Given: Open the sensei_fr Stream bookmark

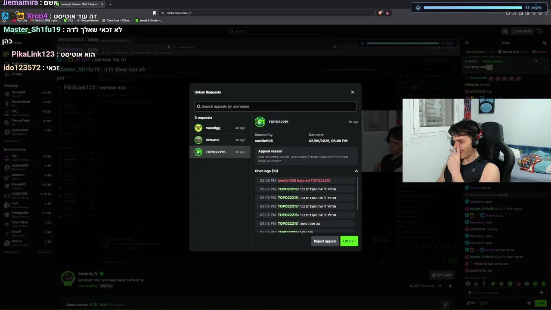Looking at the screenshot, I should [x=149, y=20].
